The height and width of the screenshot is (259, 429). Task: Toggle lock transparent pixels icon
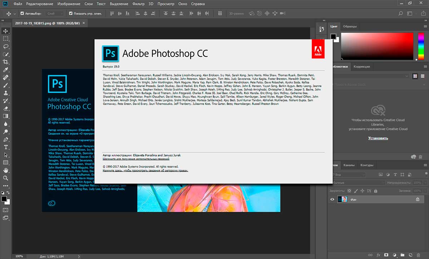point(350,191)
